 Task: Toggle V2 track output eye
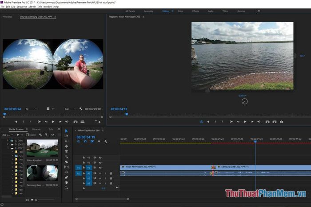(x=100, y=163)
